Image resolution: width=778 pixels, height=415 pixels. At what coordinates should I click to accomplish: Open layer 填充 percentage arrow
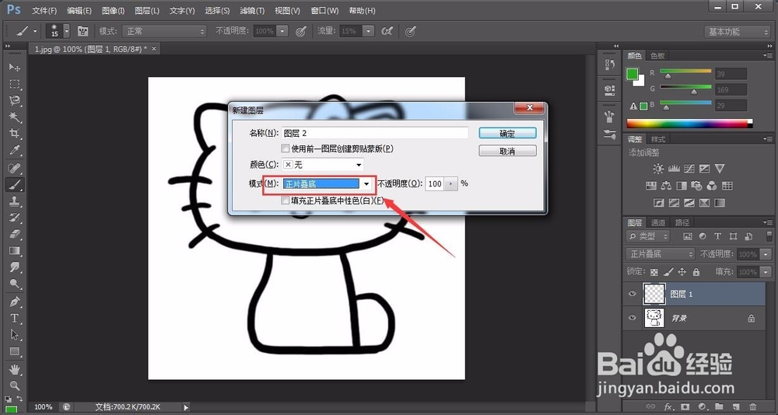pyautogui.click(x=766, y=272)
